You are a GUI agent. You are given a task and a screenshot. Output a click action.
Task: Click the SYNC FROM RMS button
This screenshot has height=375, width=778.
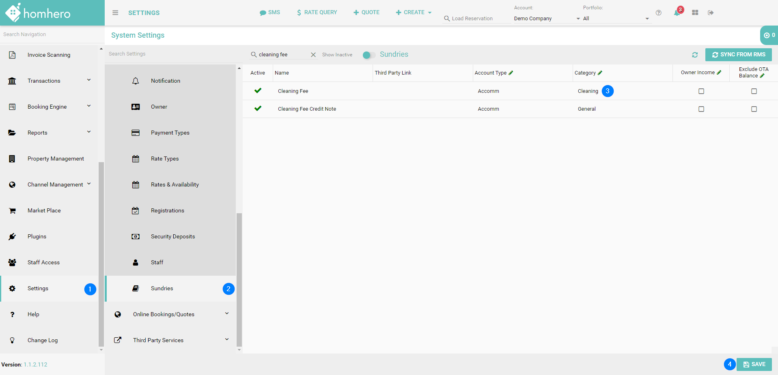coord(738,55)
